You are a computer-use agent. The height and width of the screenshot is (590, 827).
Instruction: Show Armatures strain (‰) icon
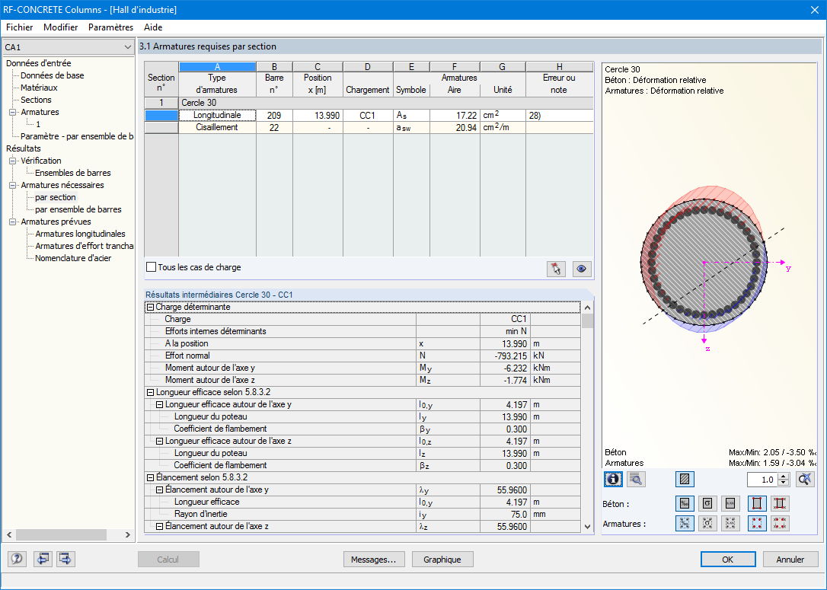pyautogui.click(x=685, y=523)
